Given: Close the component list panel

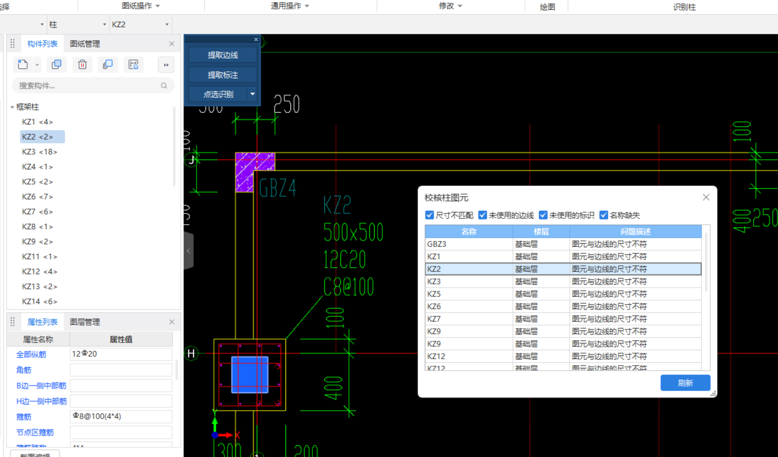Looking at the screenshot, I should pos(172,44).
